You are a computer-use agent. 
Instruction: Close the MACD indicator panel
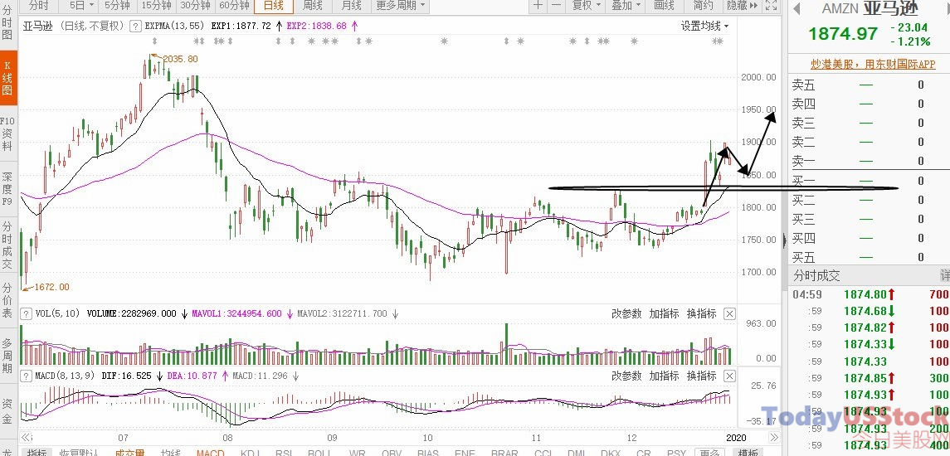[729, 376]
